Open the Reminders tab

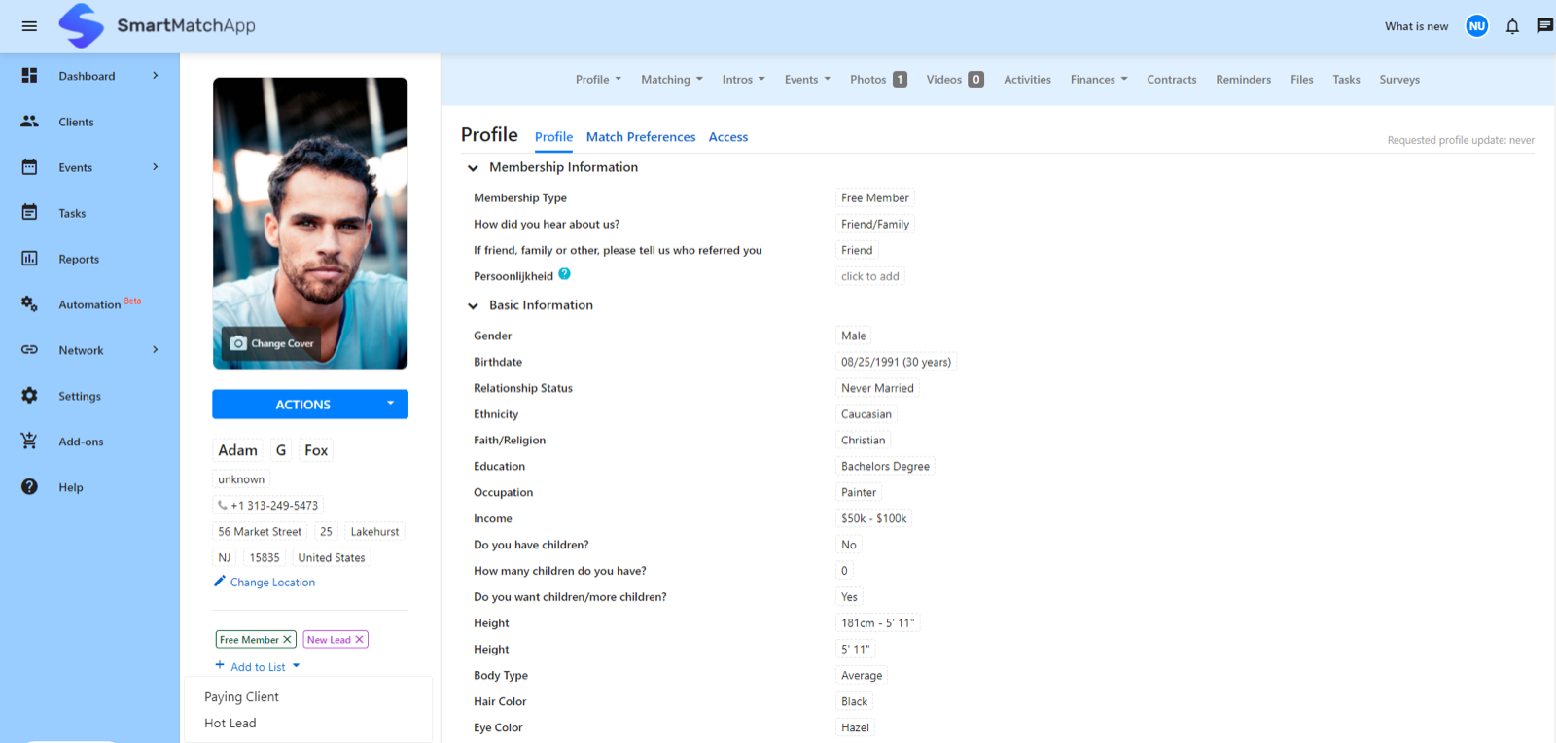coord(1244,80)
